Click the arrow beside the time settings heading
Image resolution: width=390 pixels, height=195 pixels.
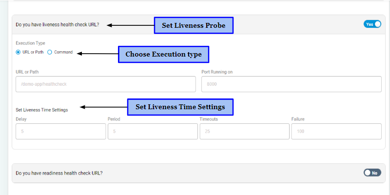[x=103, y=107]
